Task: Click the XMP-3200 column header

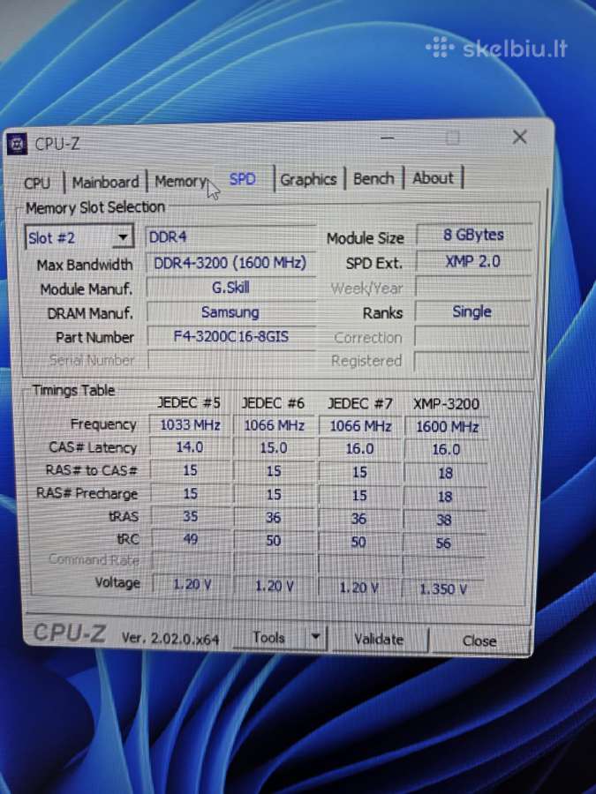Action: click(x=446, y=404)
